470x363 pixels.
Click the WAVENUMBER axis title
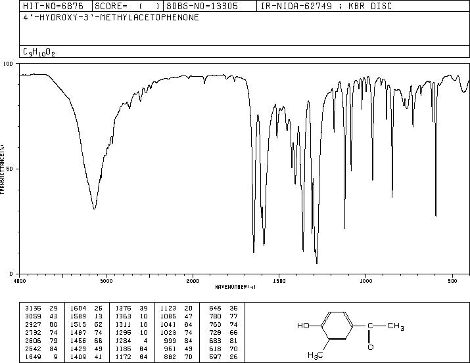(235, 287)
